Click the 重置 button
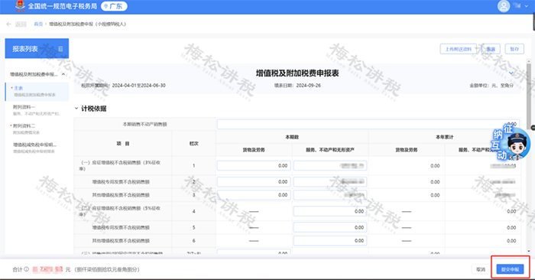 pos(491,49)
